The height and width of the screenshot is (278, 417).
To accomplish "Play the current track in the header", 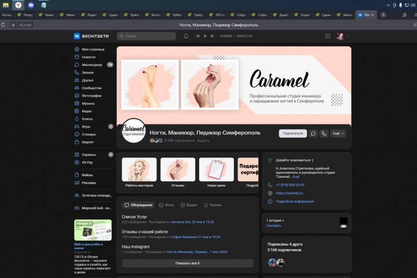I will tap(205, 36).
